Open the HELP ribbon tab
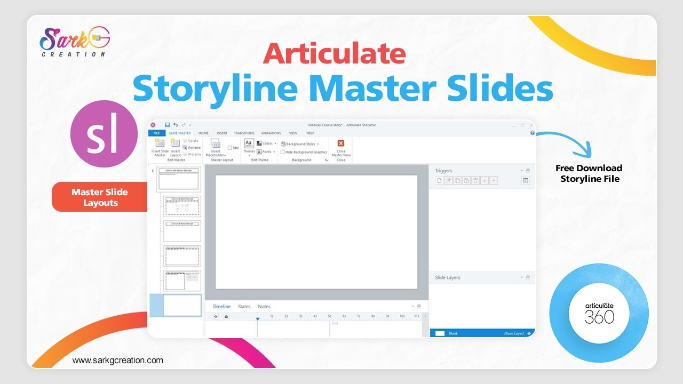The width and height of the screenshot is (683, 384). (x=311, y=133)
